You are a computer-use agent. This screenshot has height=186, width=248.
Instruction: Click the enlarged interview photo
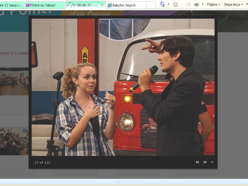(x=123, y=87)
